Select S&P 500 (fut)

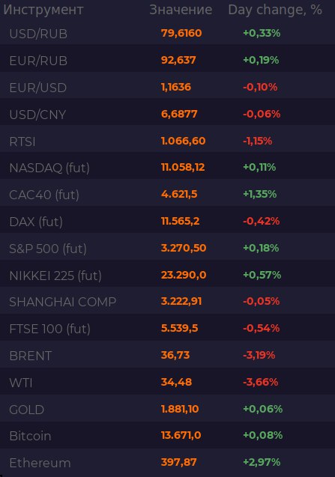pos(168,248)
